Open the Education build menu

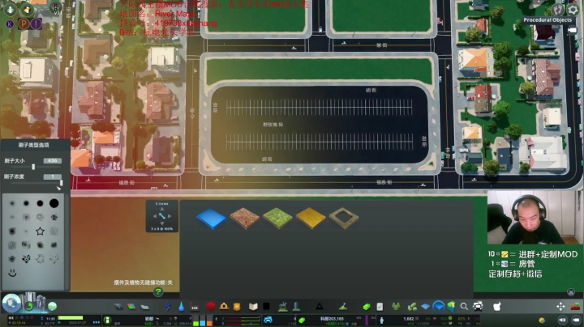click(x=253, y=307)
